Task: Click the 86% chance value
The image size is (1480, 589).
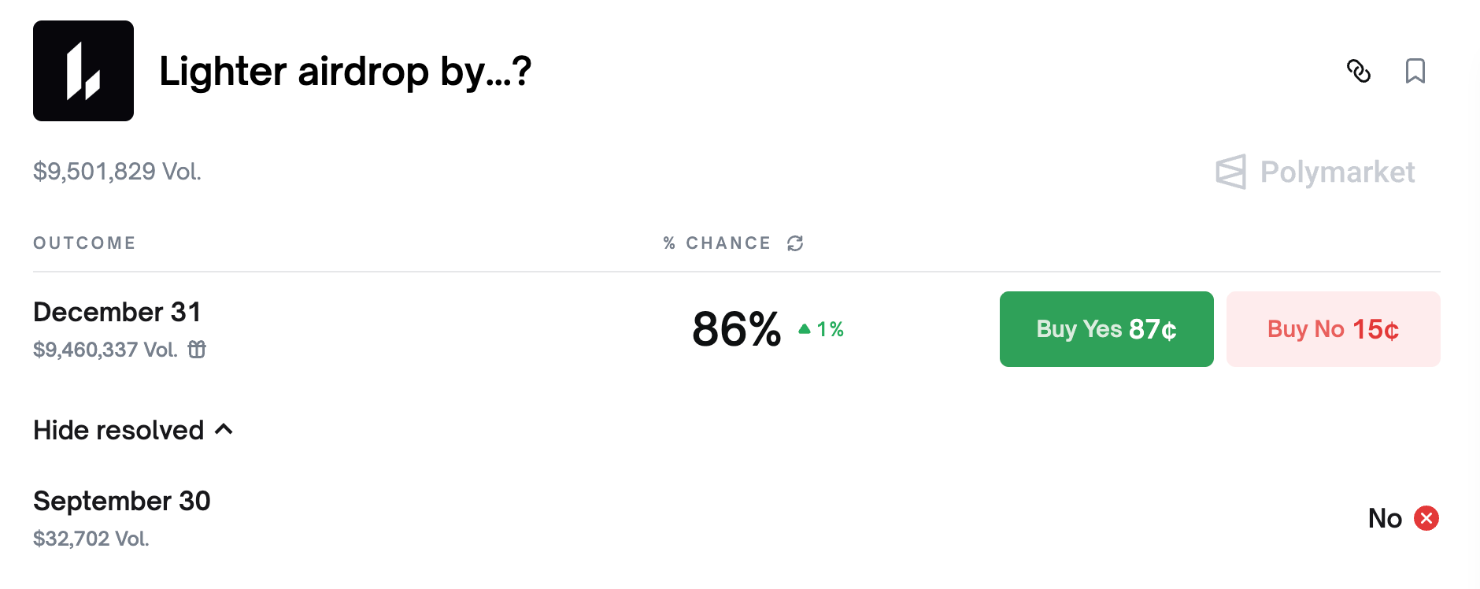Action: tap(736, 329)
